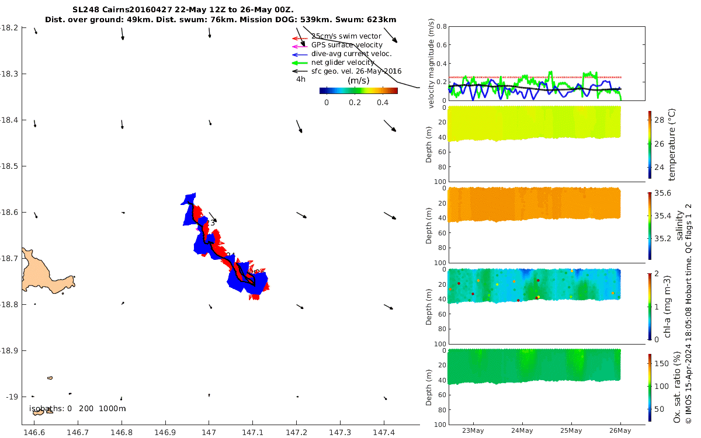Click the '4h' label near the legend
This screenshot has width=701, height=438.
click(300, 79)
